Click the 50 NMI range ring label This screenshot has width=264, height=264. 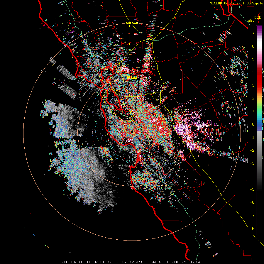[x=132, y=77]
